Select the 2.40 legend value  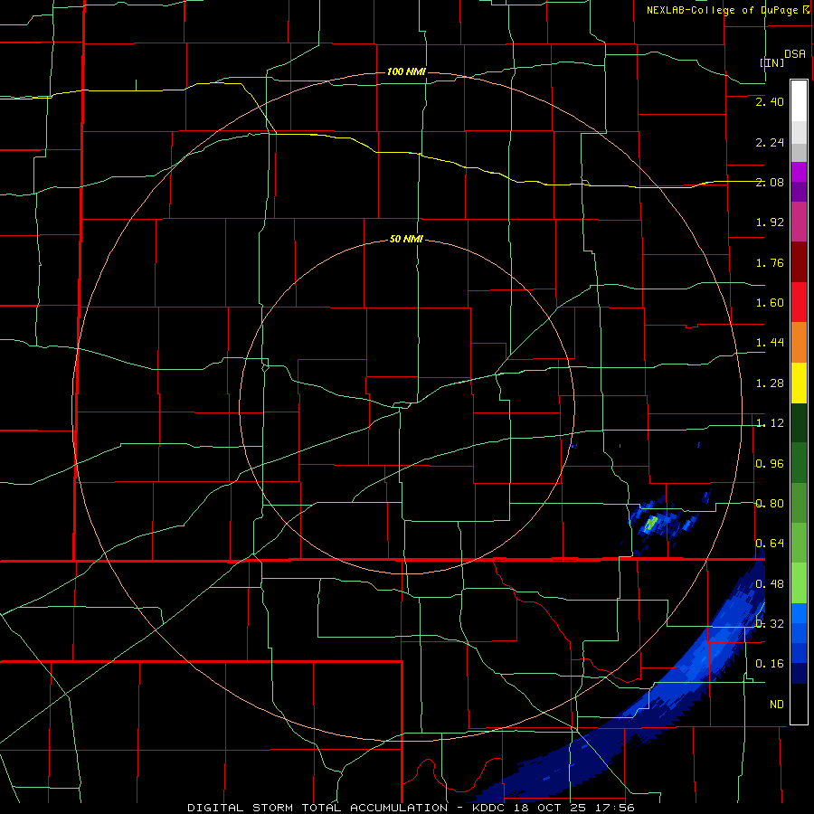point(770,101)
